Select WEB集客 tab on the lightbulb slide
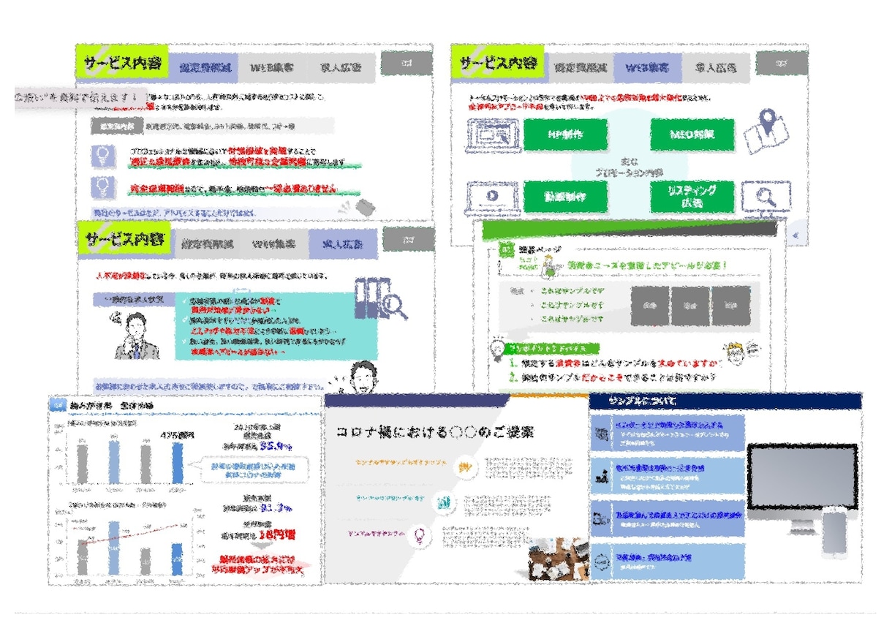The image size is (892, 631). click(272, 67)
